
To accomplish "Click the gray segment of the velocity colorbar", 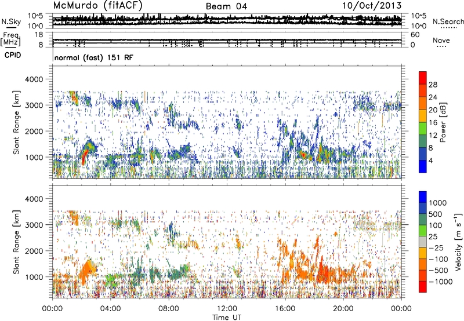I will point(423,242).
